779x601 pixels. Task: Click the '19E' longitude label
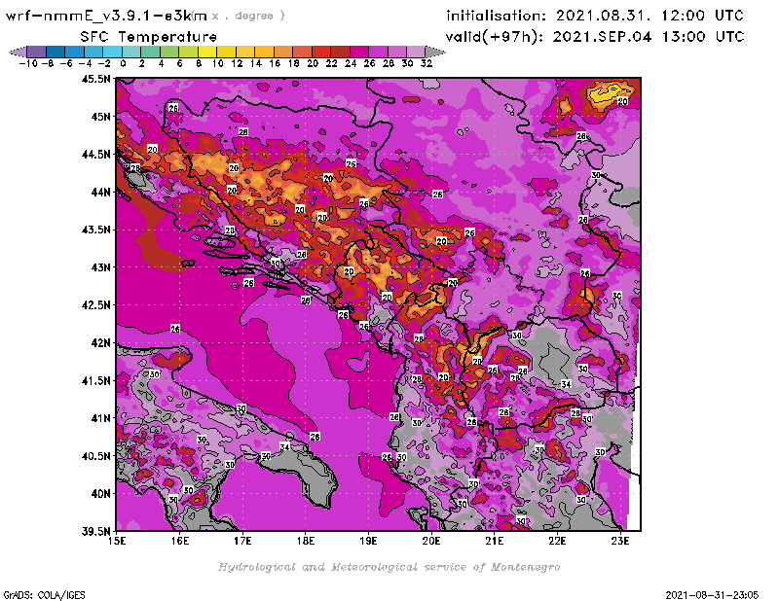point(369,541)
